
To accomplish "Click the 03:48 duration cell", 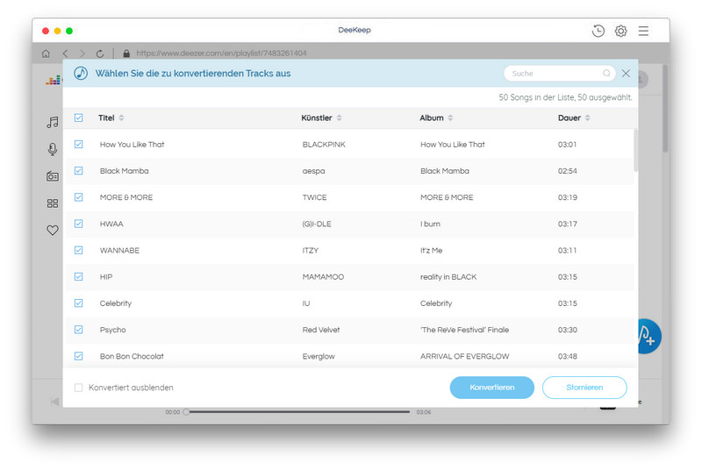I will pos(567,356).
